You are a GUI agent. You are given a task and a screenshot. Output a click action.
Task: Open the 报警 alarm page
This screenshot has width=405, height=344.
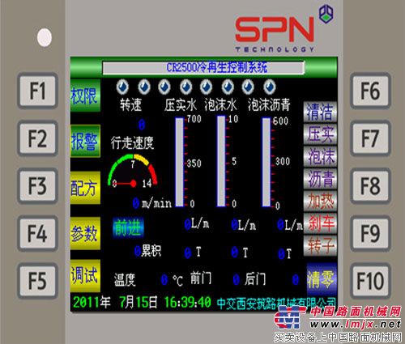coord(85,141)
